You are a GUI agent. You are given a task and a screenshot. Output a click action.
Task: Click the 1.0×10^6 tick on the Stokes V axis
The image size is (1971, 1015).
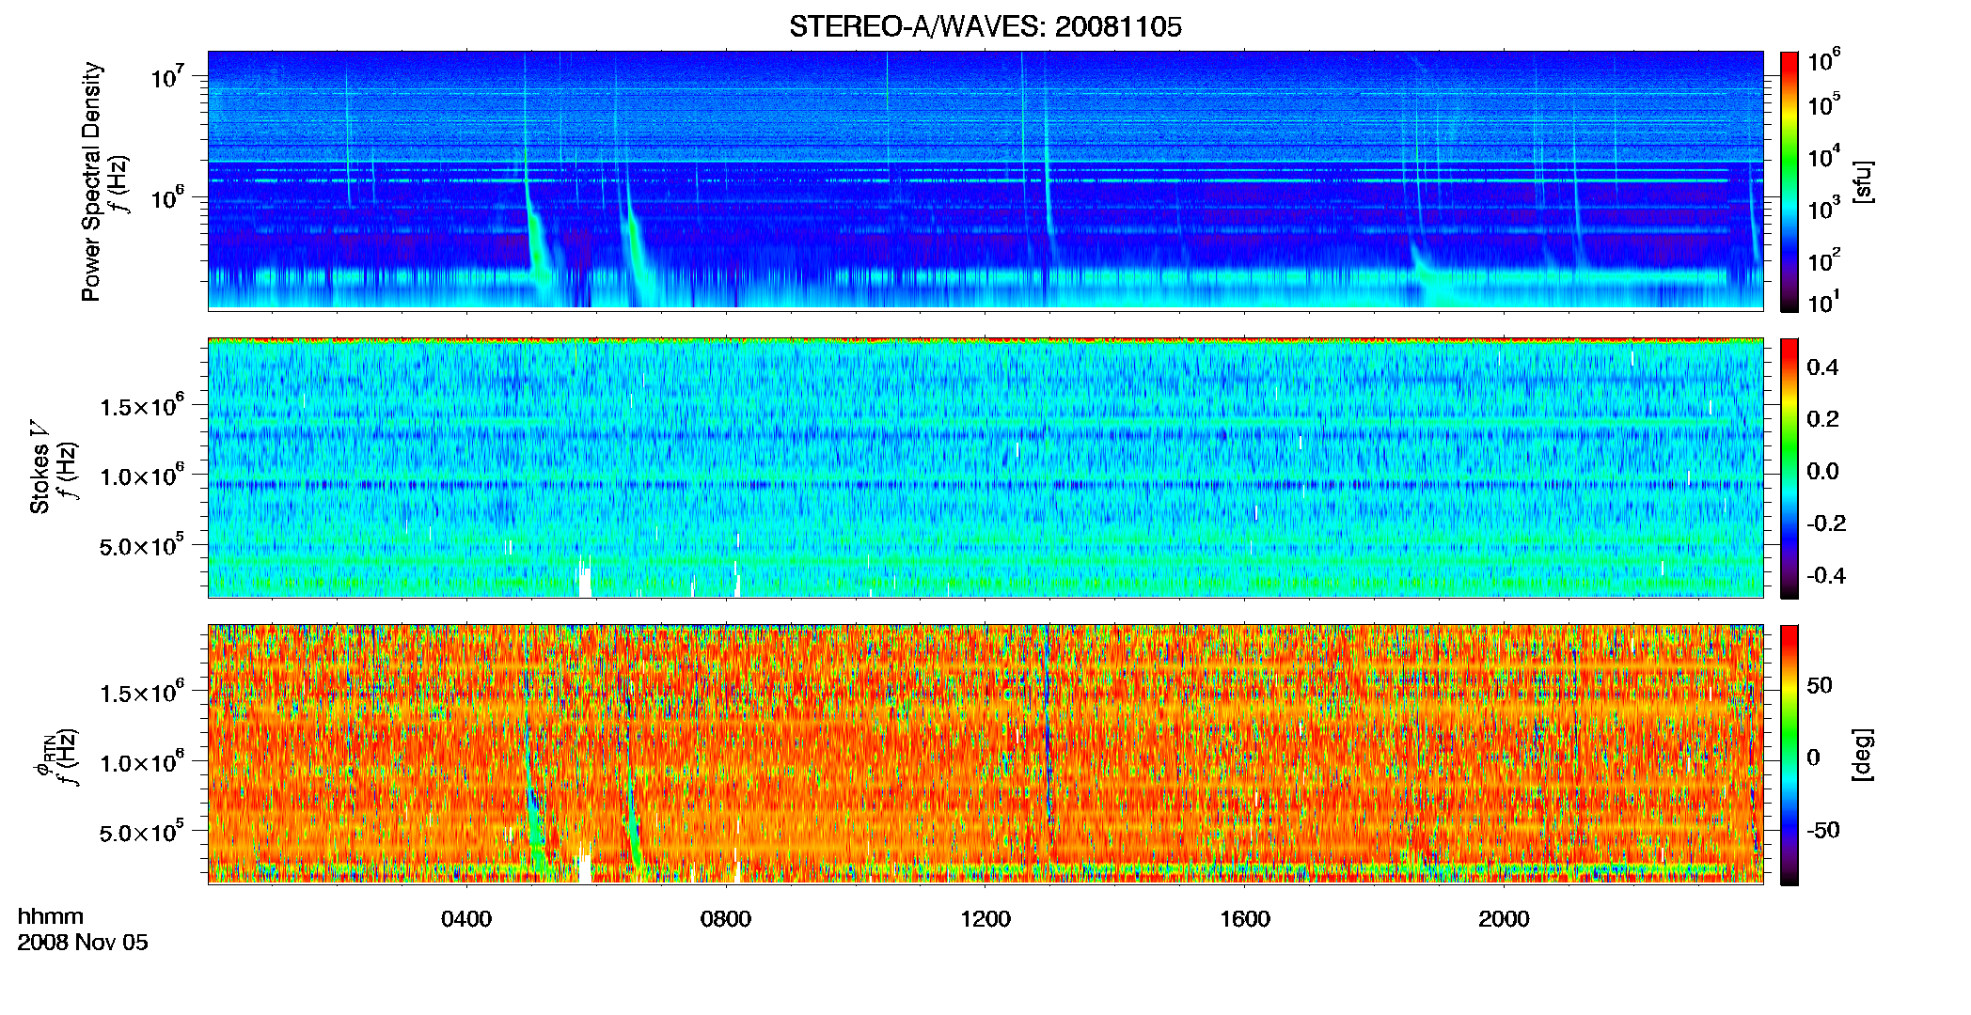(x=141, y=475)
